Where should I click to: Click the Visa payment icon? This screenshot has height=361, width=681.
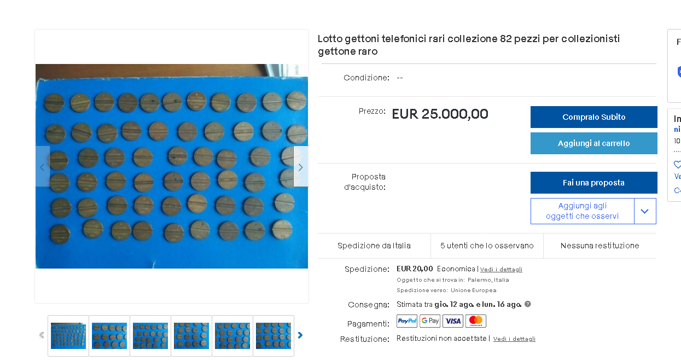pyautogui.click(x=453, y=321)
